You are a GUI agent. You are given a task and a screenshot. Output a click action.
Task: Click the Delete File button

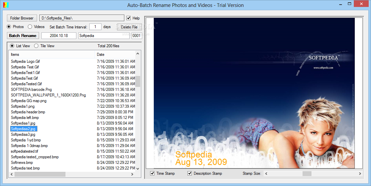pyautogui.click(x=129, y=27)
